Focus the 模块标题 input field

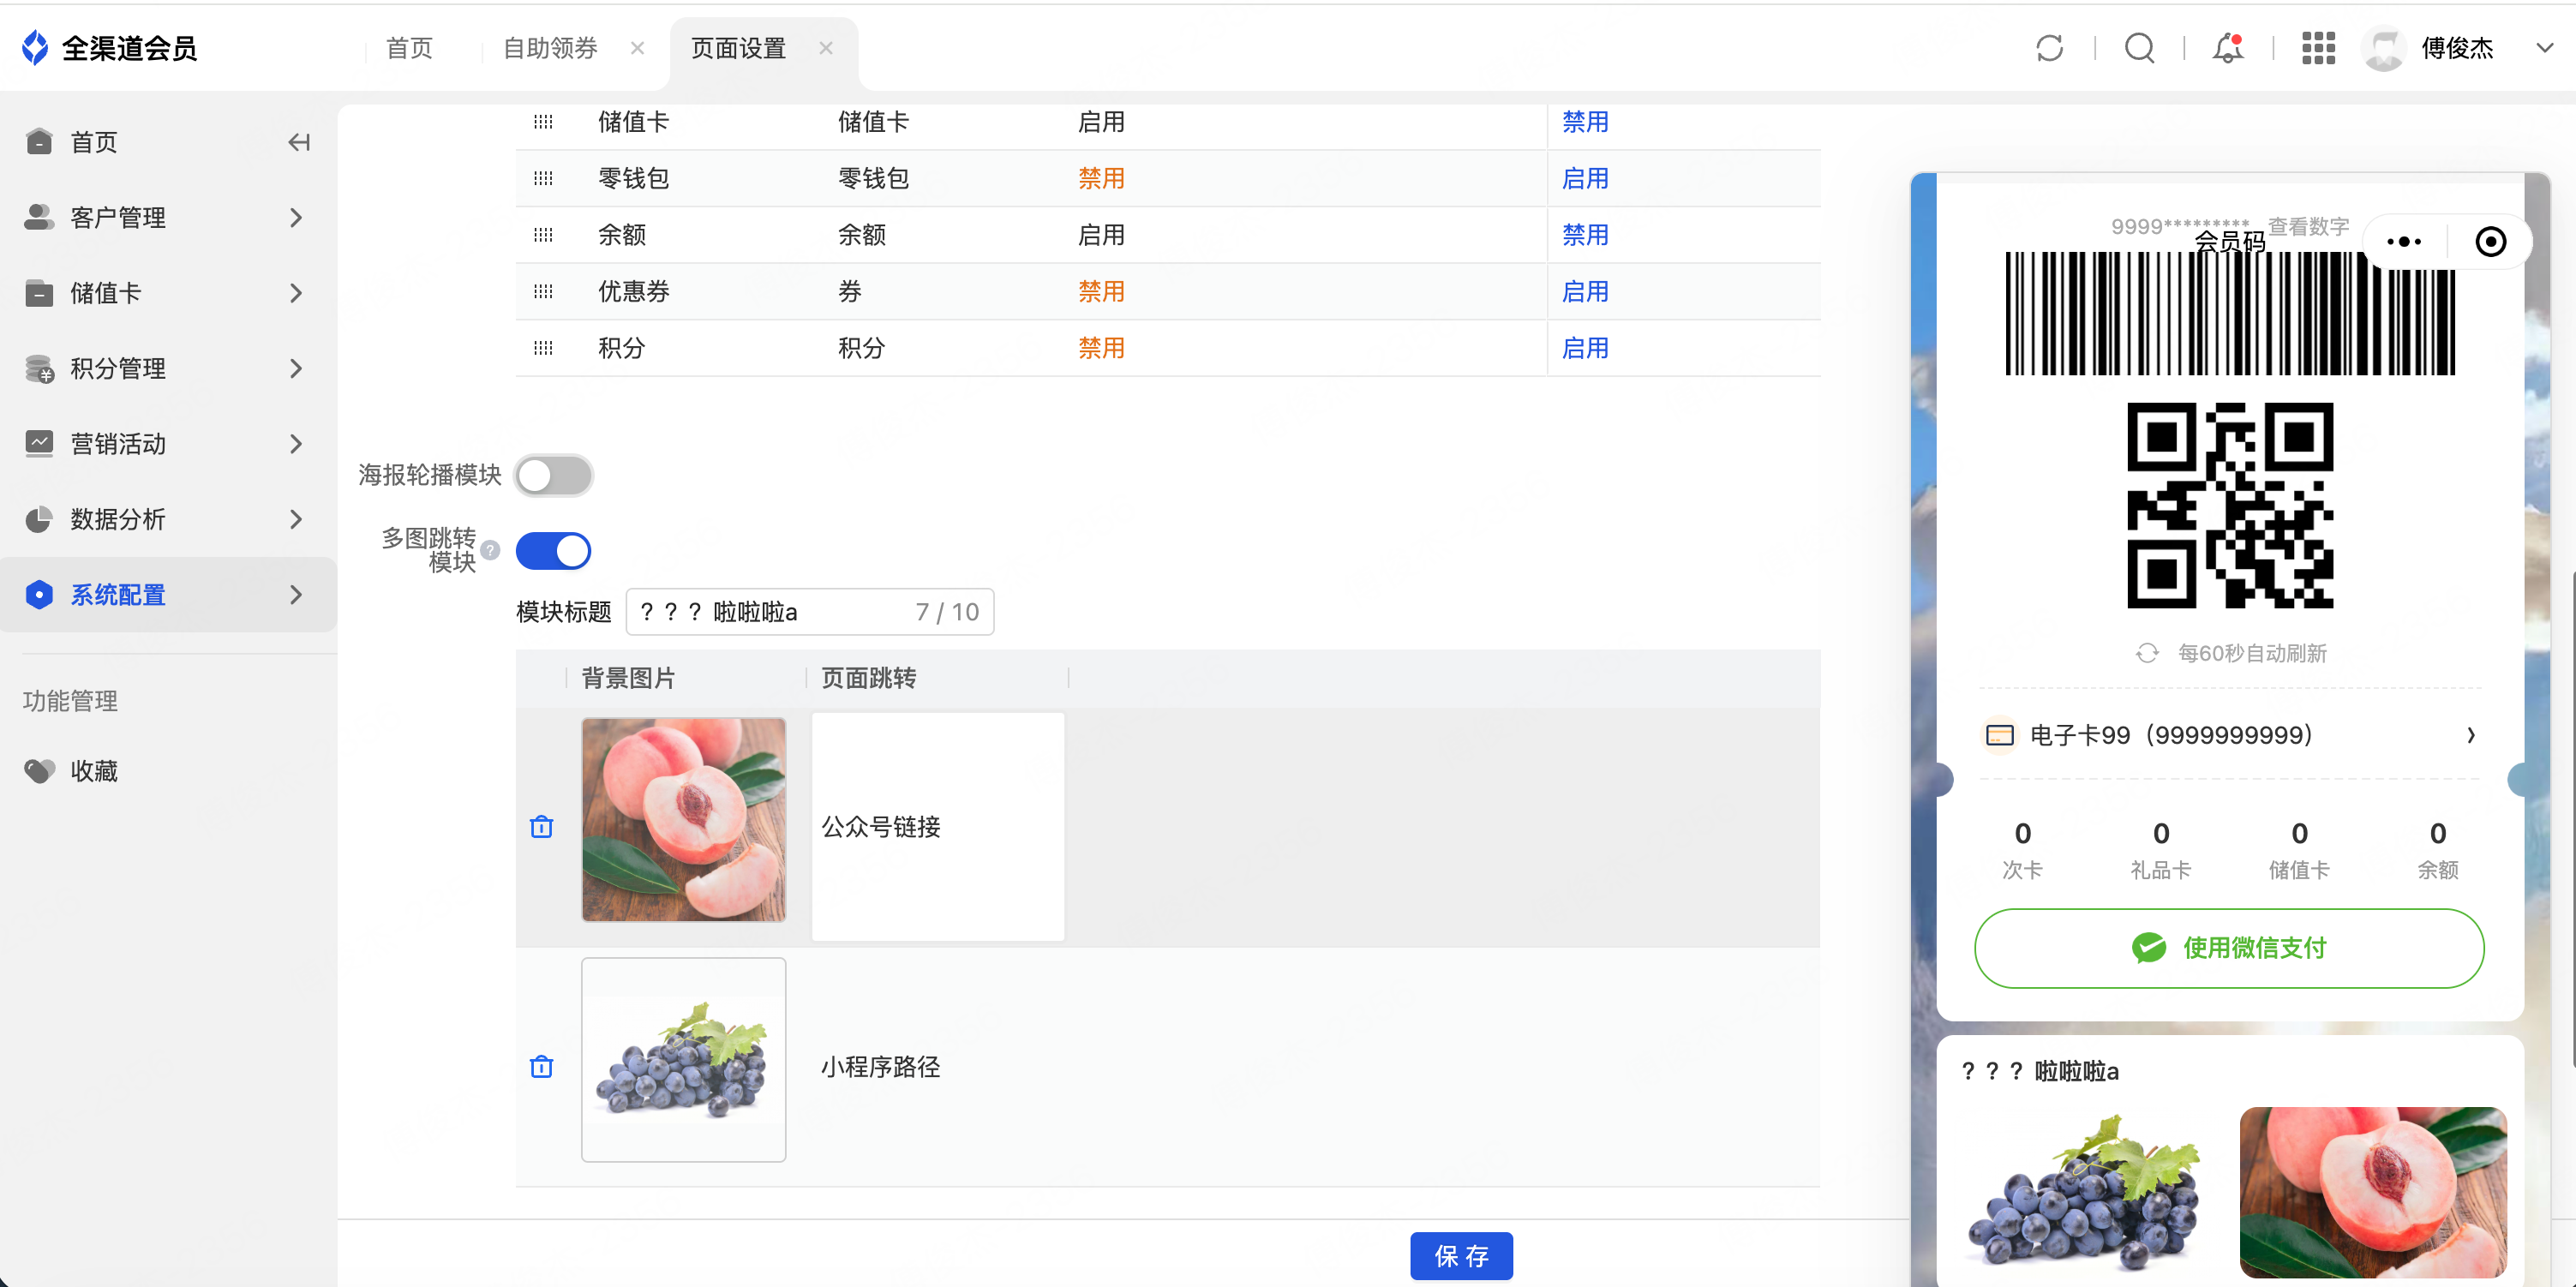click(809, 611)
